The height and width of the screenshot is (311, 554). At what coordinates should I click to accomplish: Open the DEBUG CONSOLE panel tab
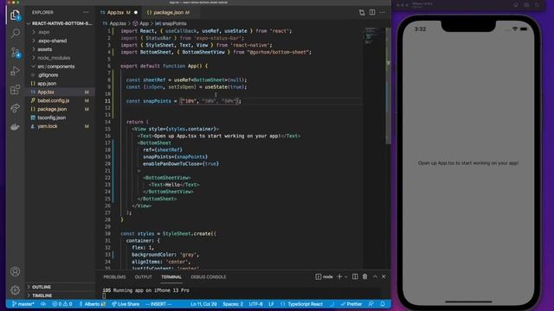click(x=209, y=276)
